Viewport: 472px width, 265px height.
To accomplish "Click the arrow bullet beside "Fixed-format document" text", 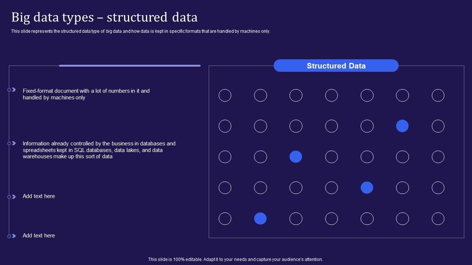I will [13, 90].
